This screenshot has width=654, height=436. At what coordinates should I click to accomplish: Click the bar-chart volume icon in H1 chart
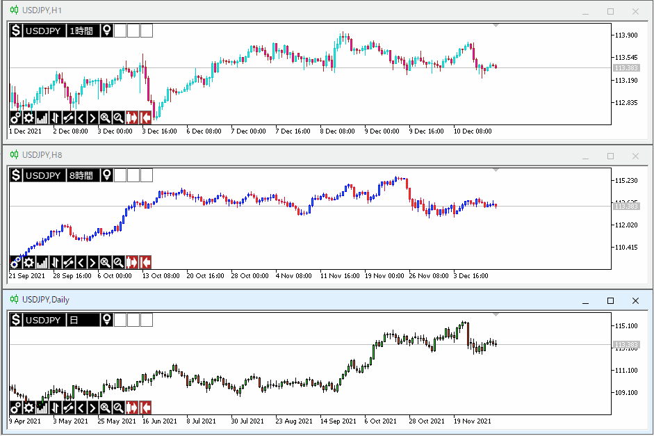pos(42,118)
